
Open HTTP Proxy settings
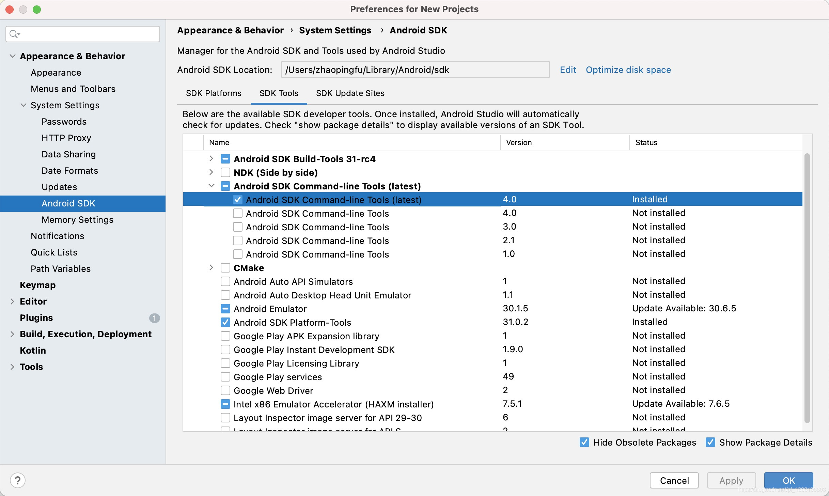[66, 138]
